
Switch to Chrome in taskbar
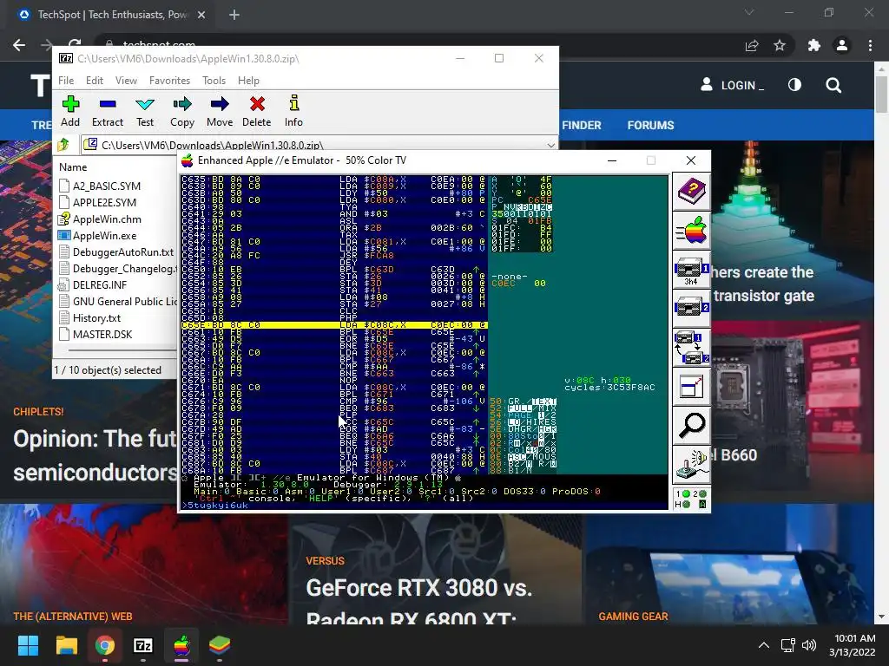(x=105, y=645)
